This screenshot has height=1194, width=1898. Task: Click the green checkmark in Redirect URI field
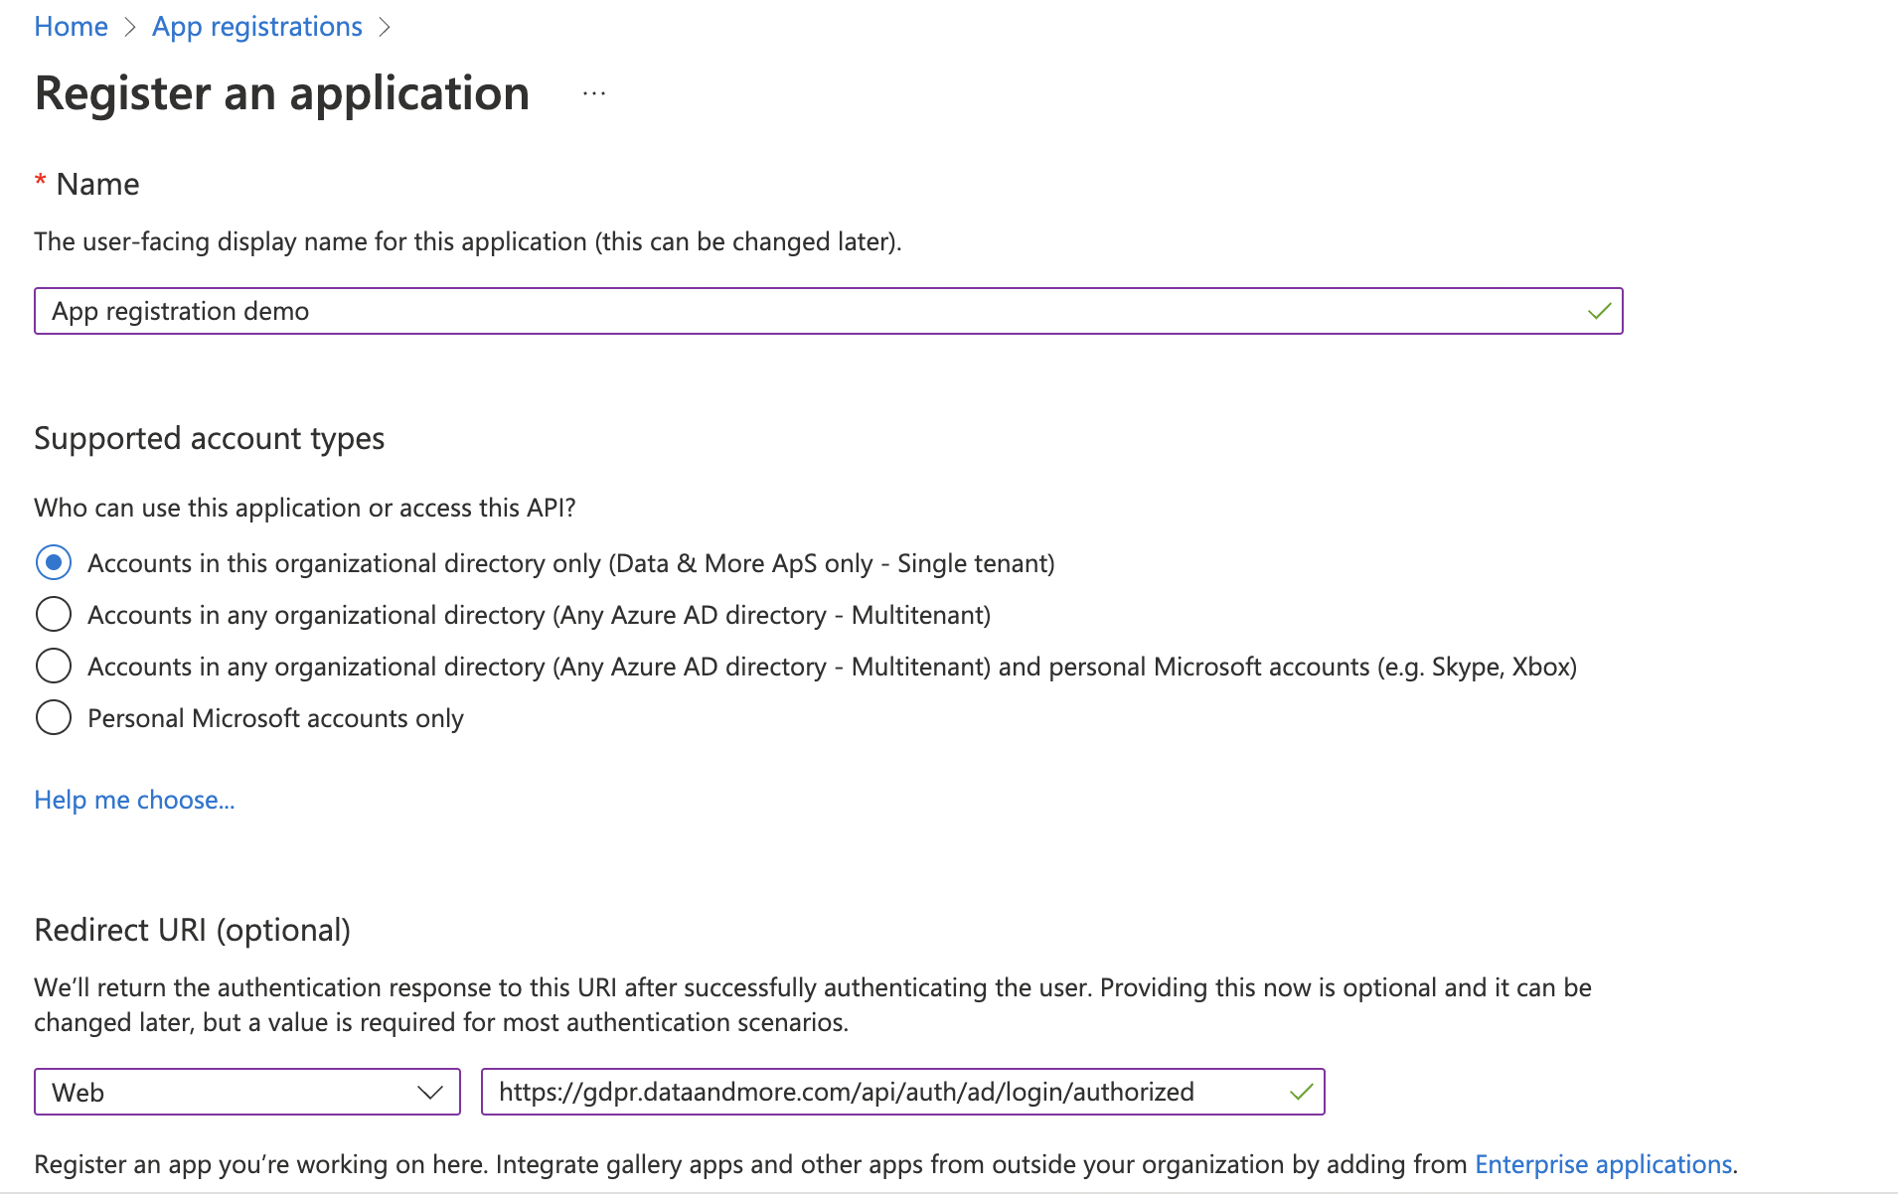click(1301, 1092)
